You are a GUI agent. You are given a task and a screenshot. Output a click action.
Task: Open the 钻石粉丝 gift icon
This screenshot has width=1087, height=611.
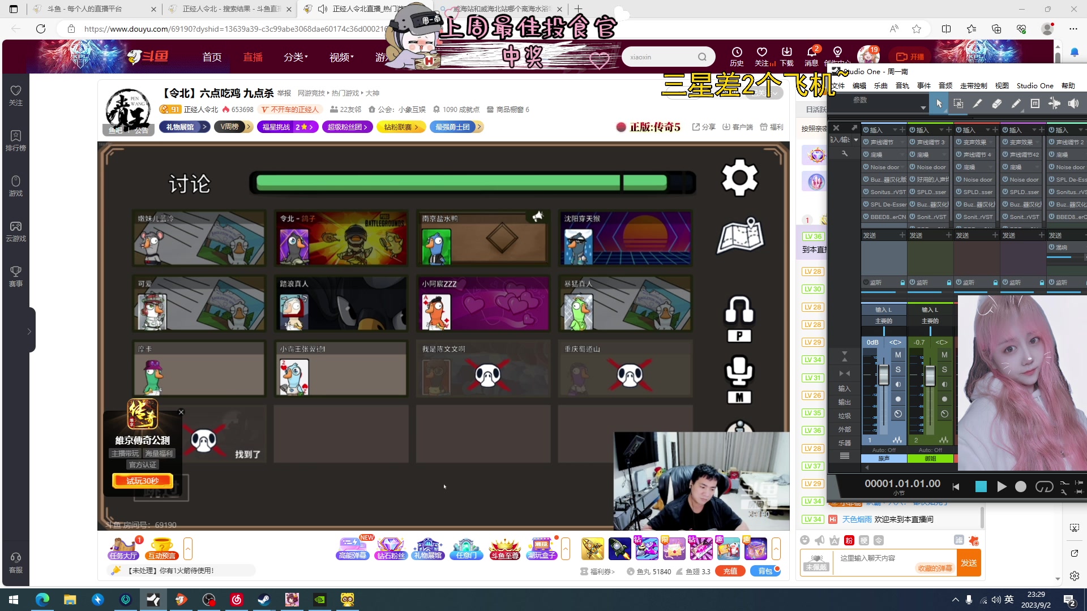point(391,548)
